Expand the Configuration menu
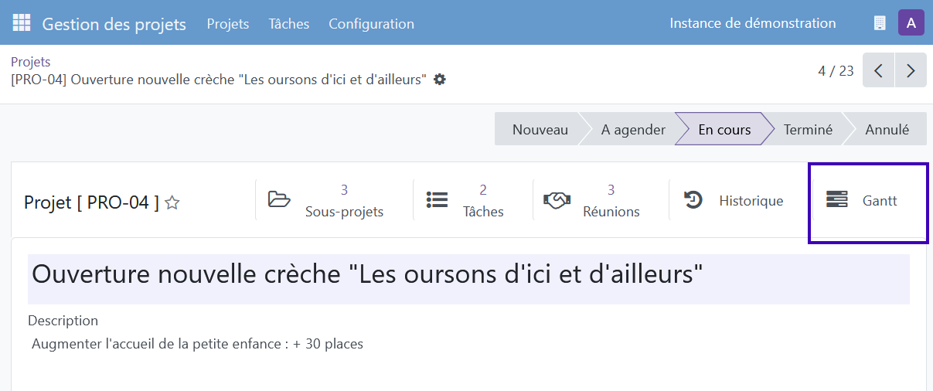Image resolution: width=933 pixels, height=391 pixels. click(371, 24)
